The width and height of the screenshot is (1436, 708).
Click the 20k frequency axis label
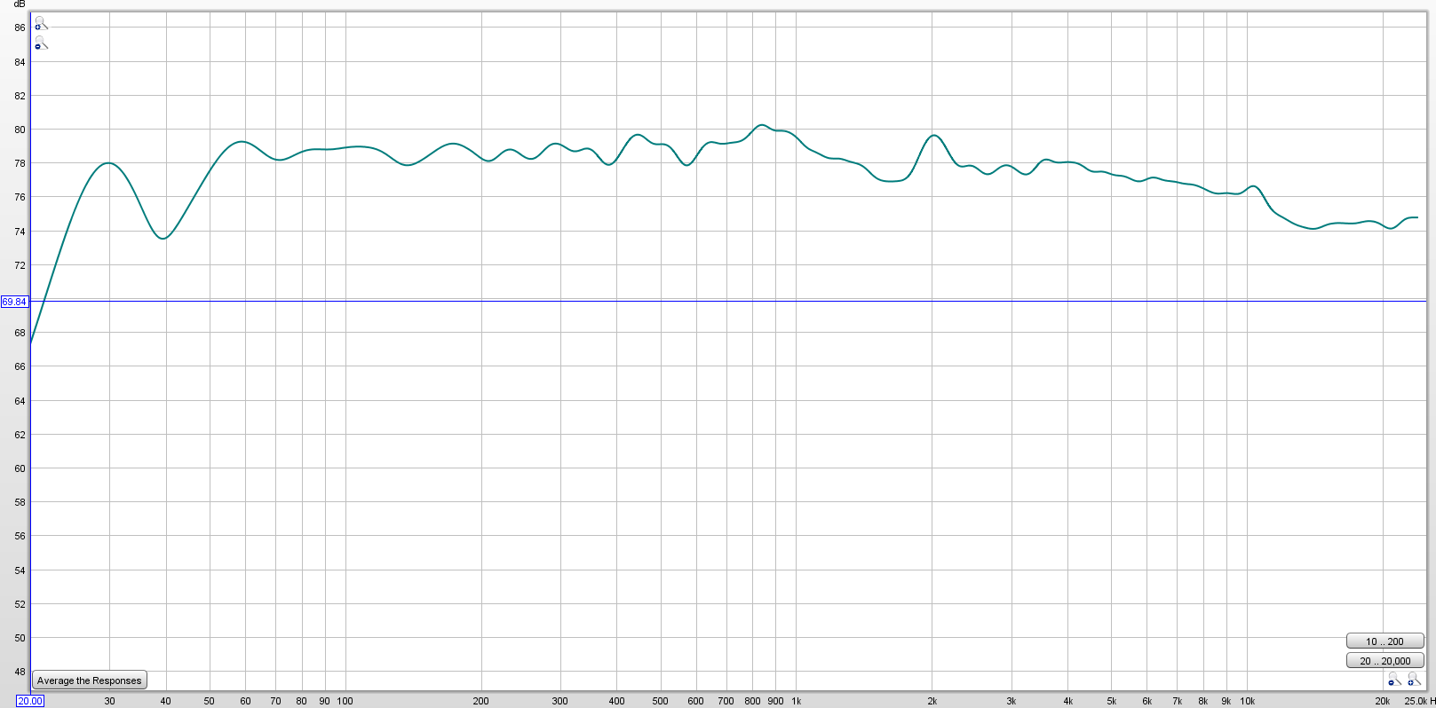(x=1383, y=701)
